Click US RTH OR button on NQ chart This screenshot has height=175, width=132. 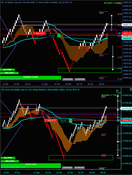coord(79,167)
